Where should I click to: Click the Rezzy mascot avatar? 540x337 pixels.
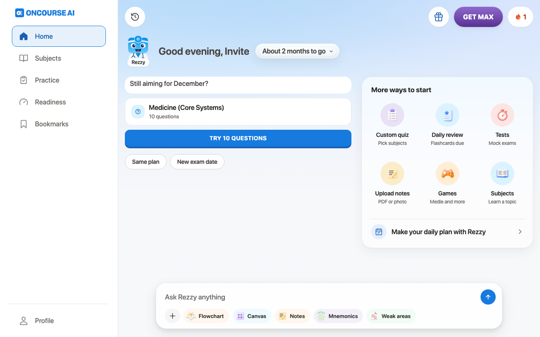click(138, 51)
